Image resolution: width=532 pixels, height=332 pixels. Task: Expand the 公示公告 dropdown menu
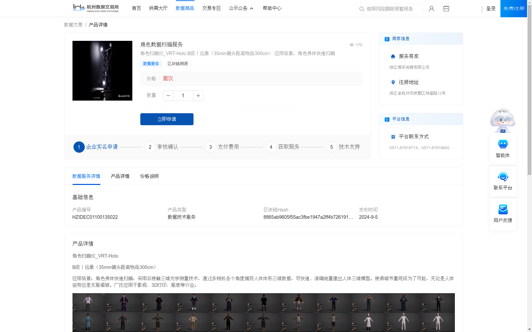[x=241, y=8]
